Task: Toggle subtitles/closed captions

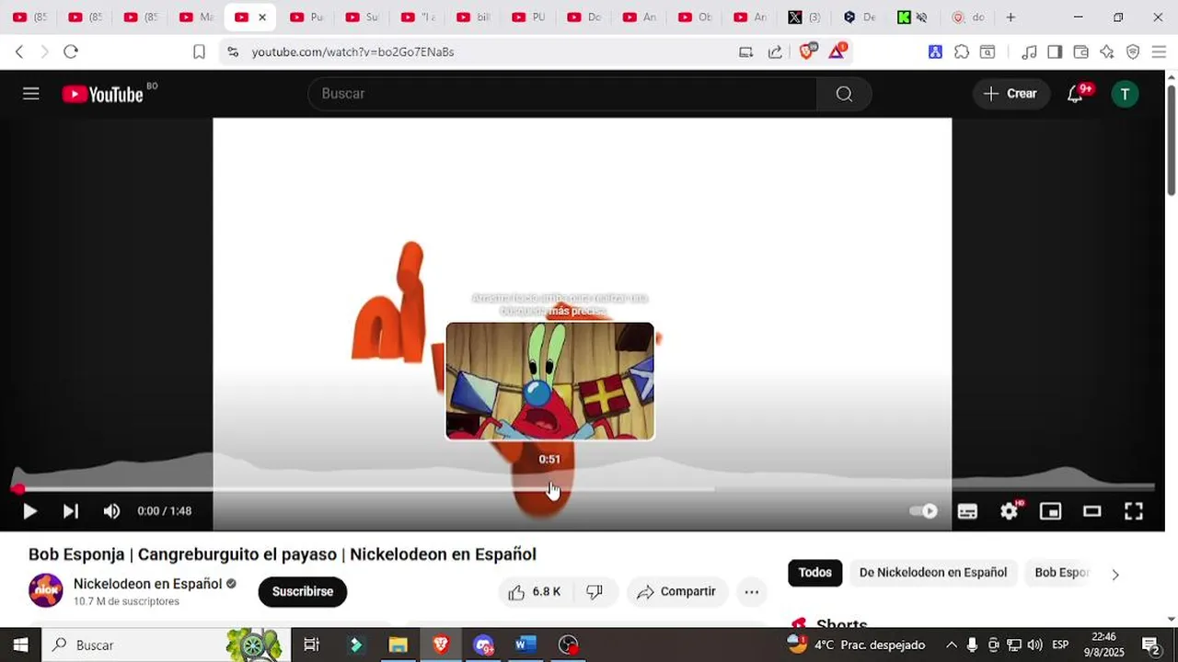Action: click(x=967, y=511)
